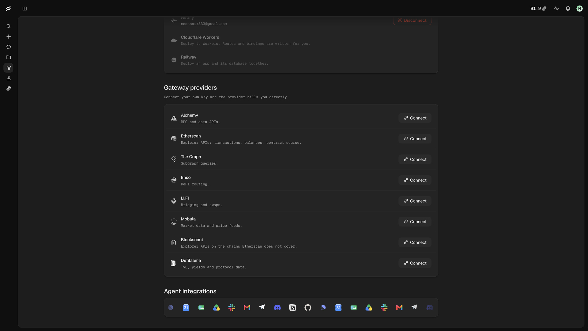Click the app logo in the top-left corner
588x331 pixels.
coord(9,9)
